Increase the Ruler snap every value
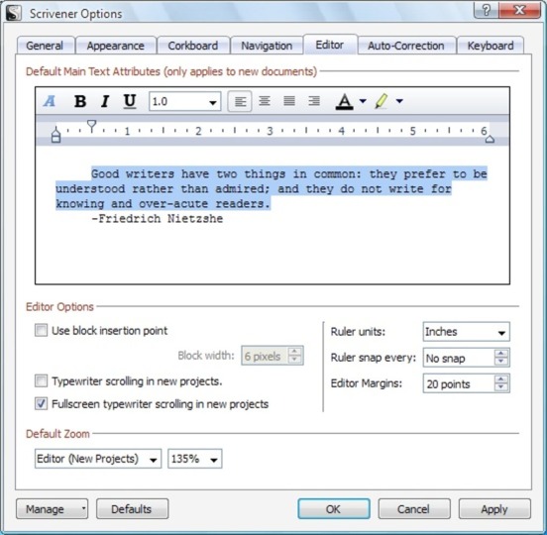Viewport: 547px width, 535px height. (501, 354)
